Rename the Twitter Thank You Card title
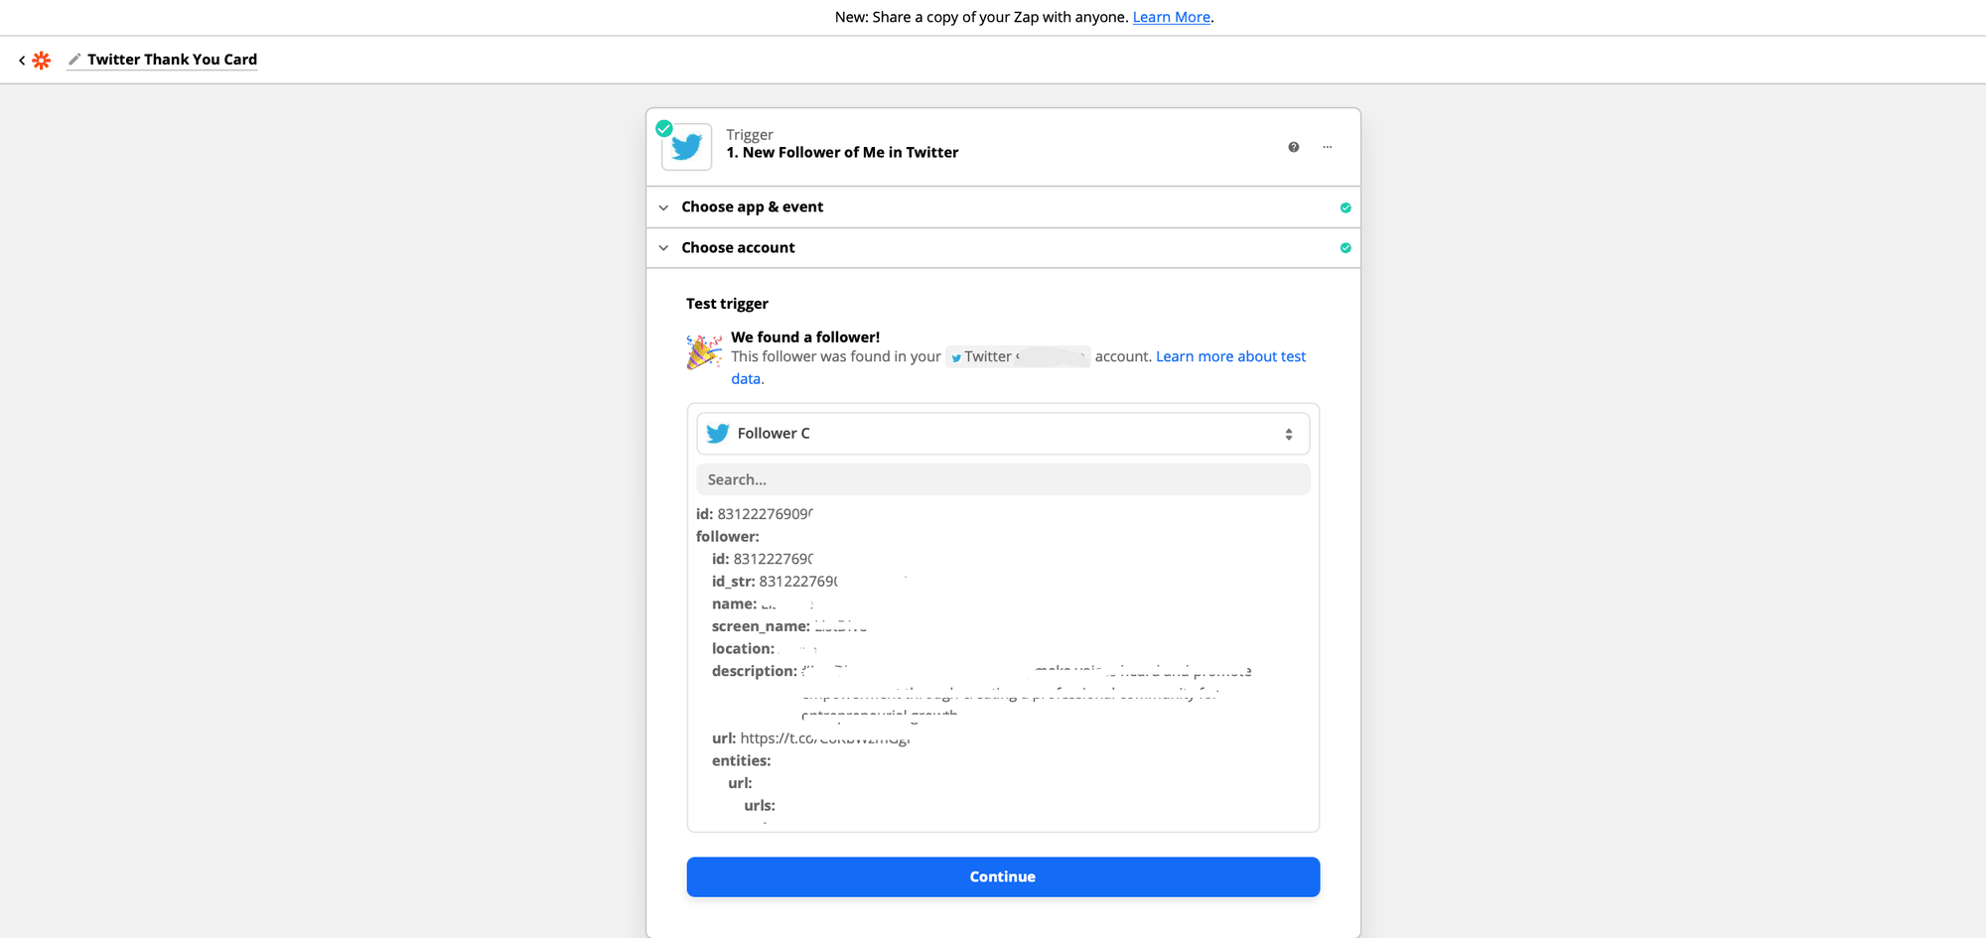The image size is (1986, 938). tap(172, 60)
